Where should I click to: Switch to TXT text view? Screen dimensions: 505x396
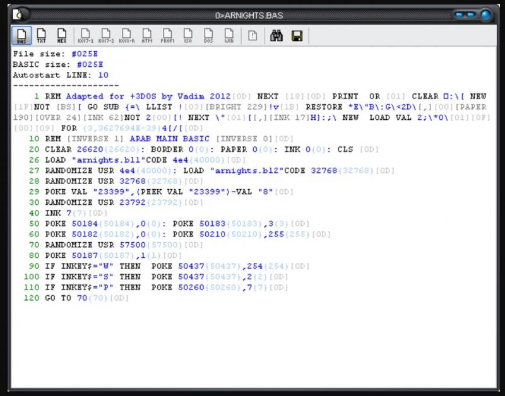tap(42, 36)
